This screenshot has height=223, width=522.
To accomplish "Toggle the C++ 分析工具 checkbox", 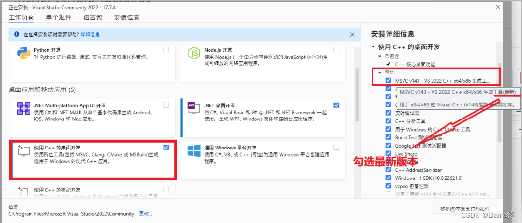I will (388, 121).
